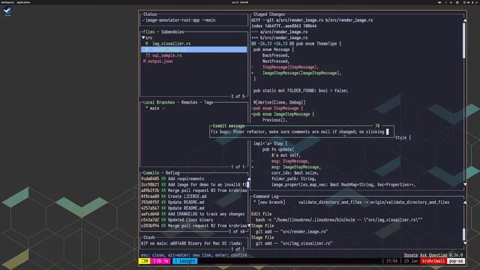Switch to the Files tab

click(x=149, y=31)
